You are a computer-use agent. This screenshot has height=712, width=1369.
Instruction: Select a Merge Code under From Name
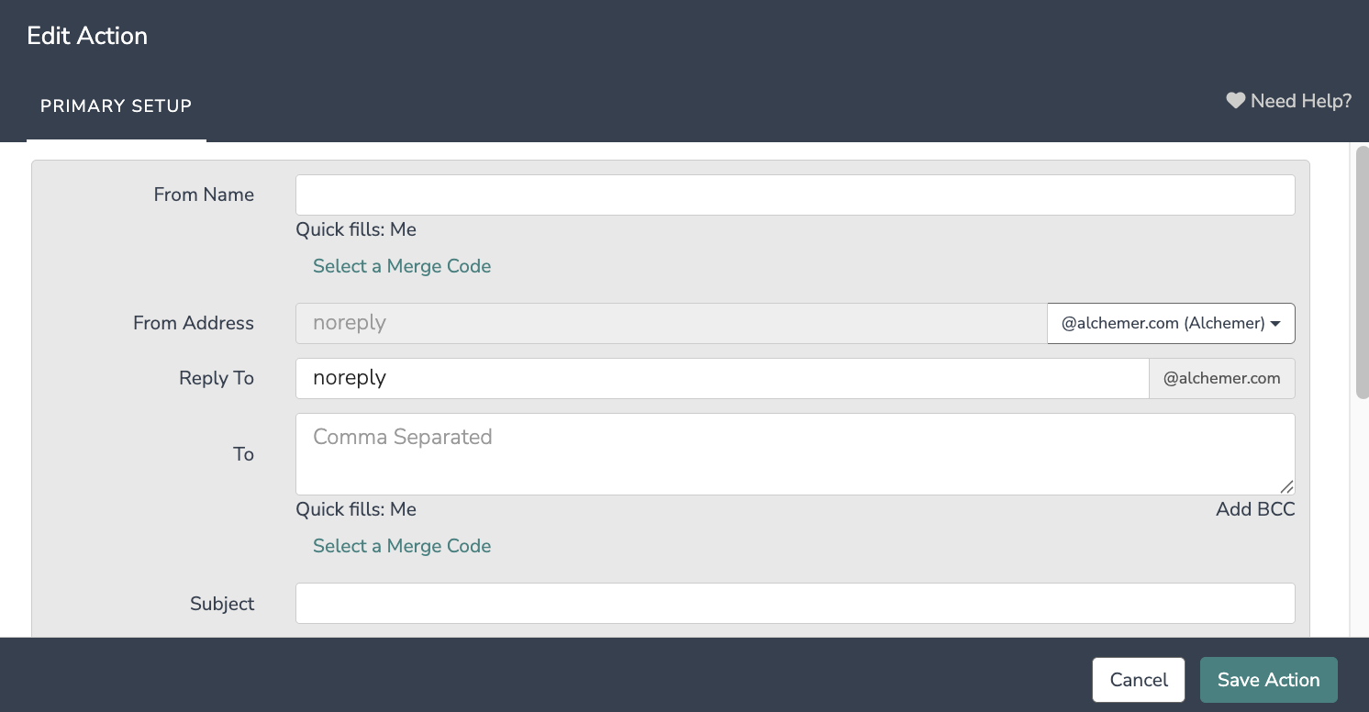point(402,266)
